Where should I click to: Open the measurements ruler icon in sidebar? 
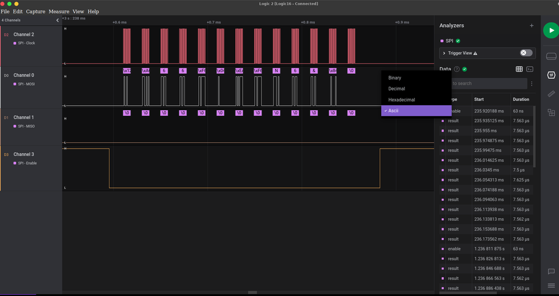coord(551,93)
